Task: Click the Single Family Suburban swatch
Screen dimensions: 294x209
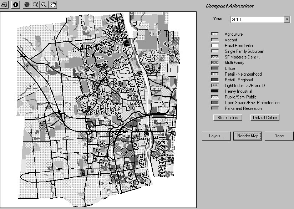Action: (x=215, y=51)
